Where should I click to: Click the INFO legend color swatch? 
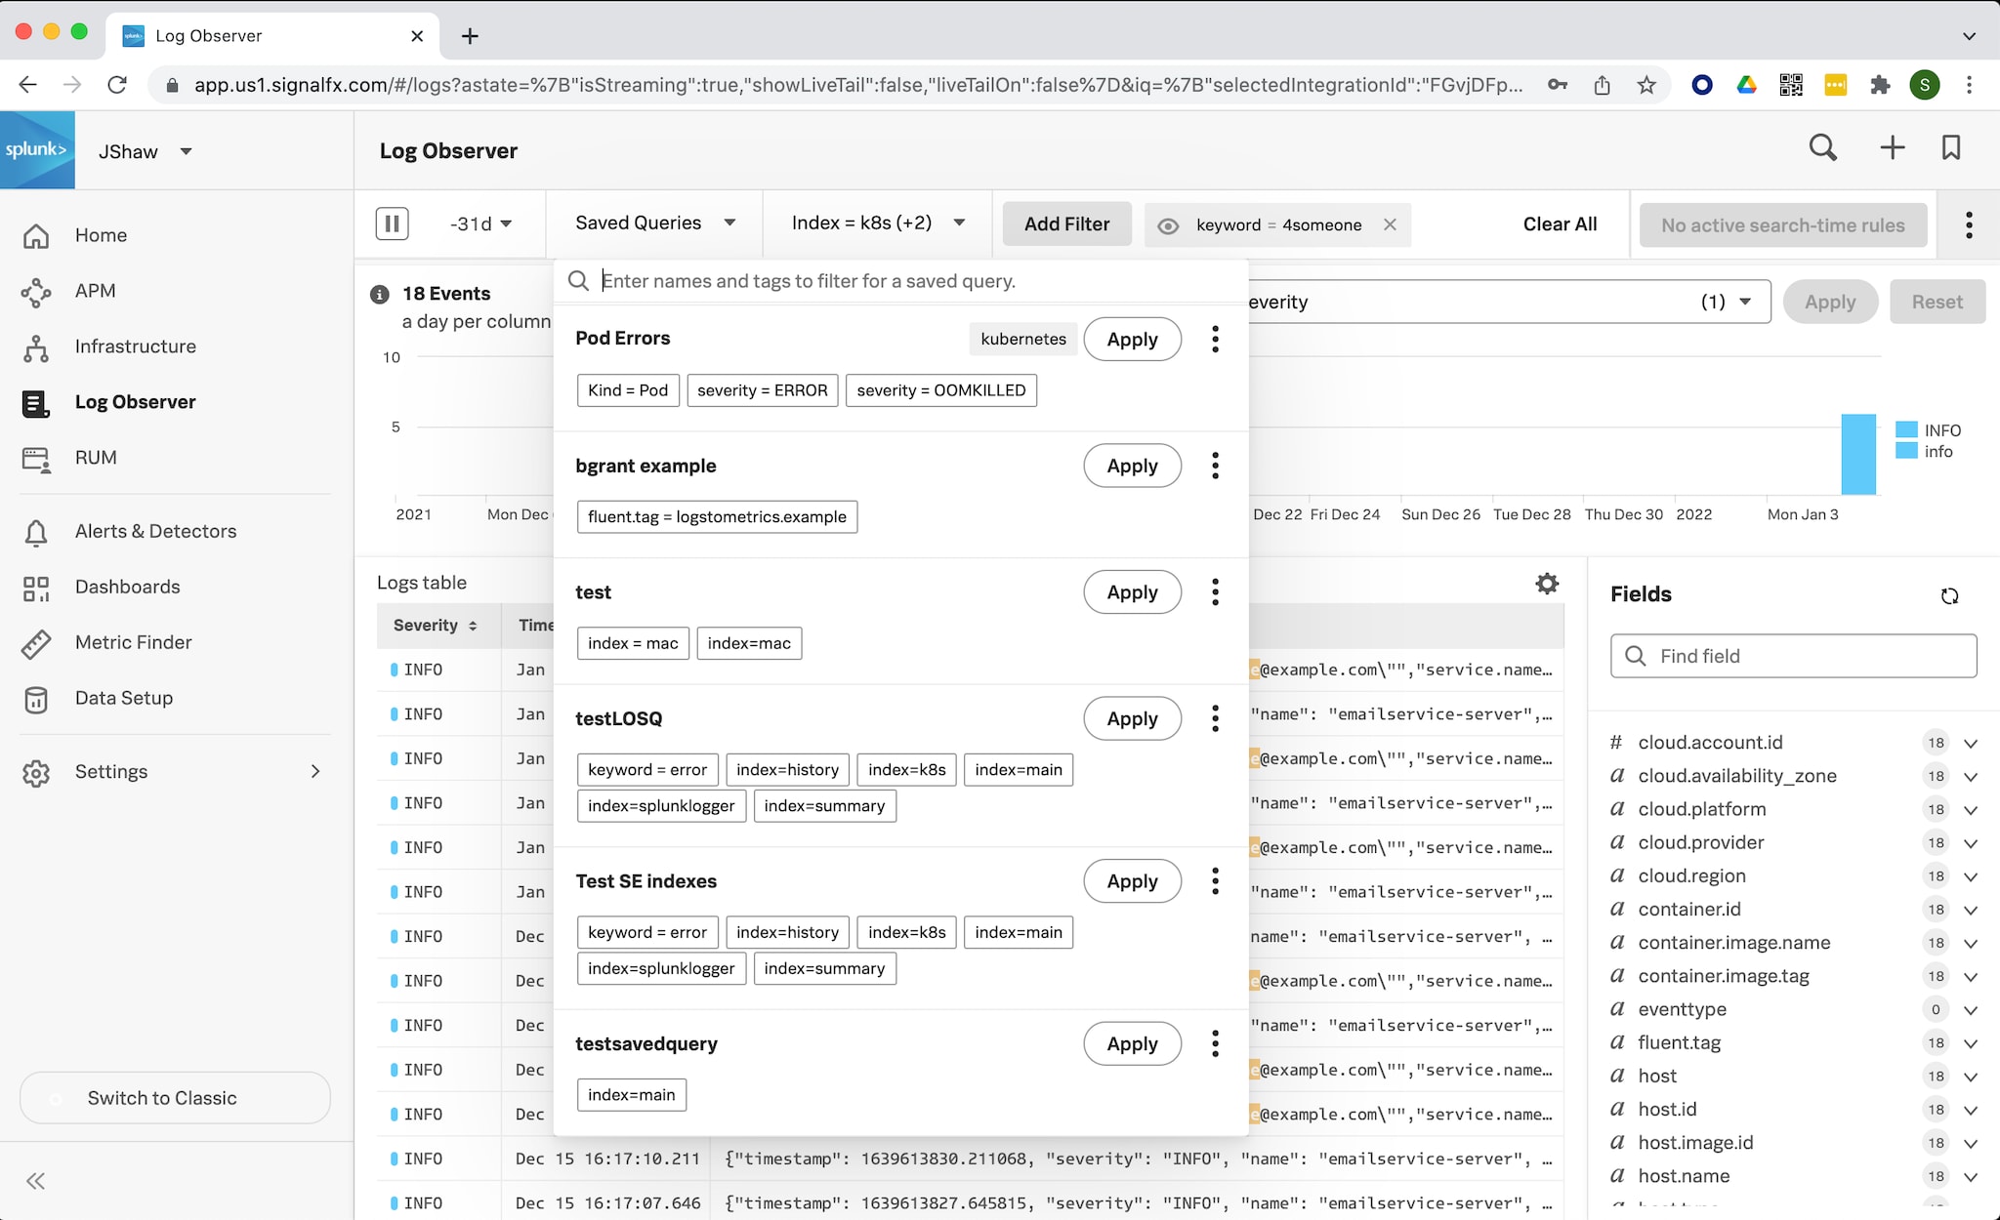click(x=1906, y=430)
